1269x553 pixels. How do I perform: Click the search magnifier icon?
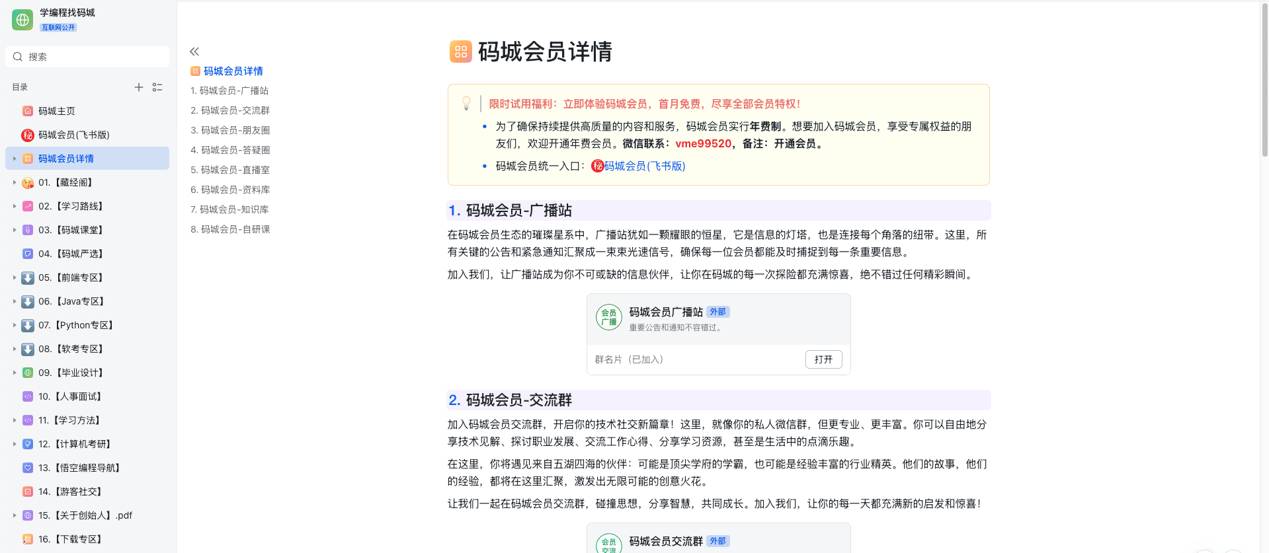[x=18, y=57]
